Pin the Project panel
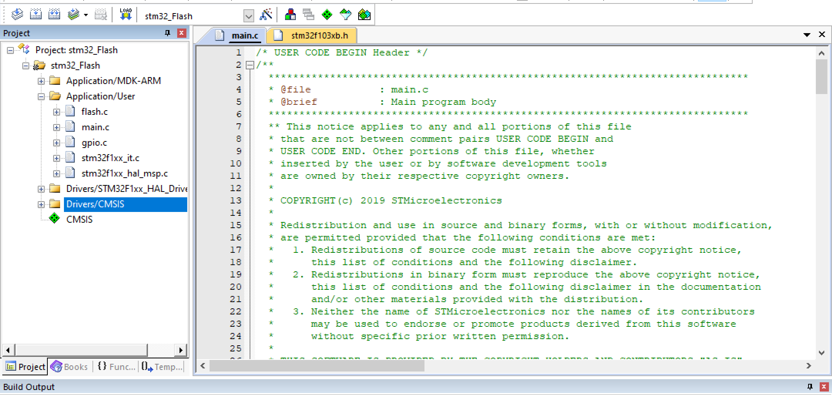Image resolution: width=832 pixels, height=395 pixels. (168, 33)
